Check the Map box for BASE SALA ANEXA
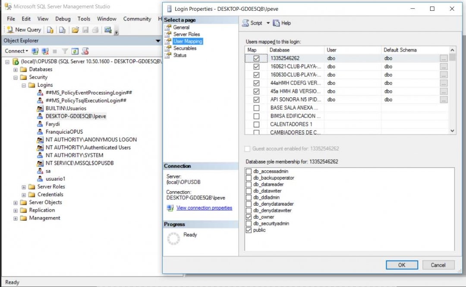The height and width of the screenshot is (287, 466). point(256,108)
